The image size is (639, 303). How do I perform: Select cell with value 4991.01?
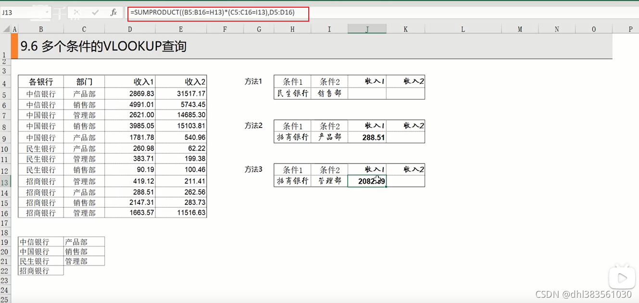pos(130,104)
